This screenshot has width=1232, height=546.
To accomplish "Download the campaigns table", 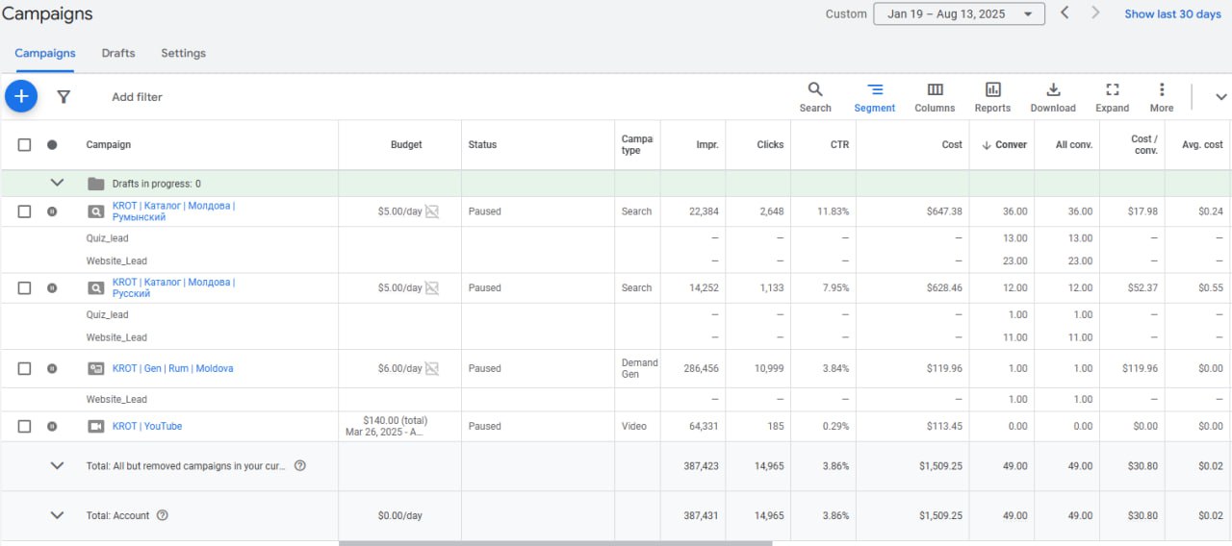I will pos(1053,90).
